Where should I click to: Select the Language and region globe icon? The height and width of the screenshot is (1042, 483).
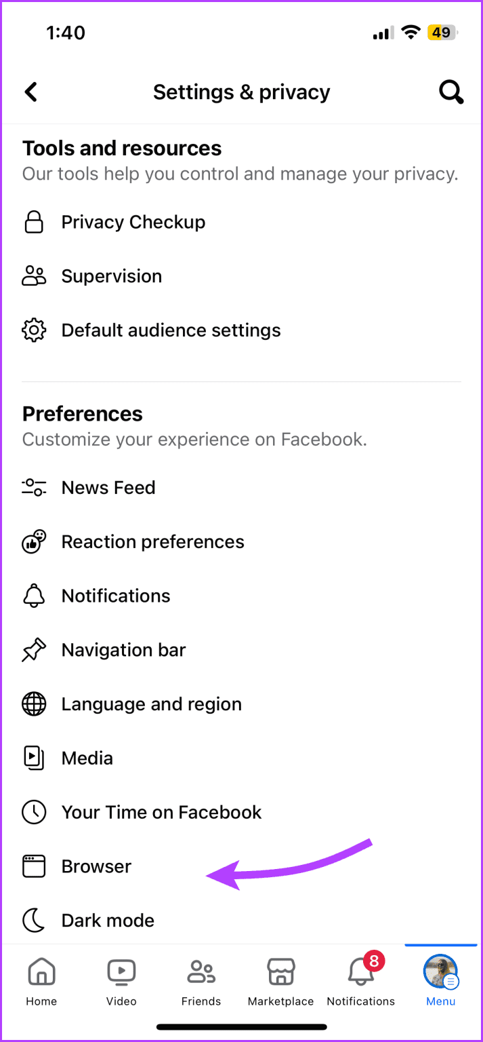[x=34, y=704]
